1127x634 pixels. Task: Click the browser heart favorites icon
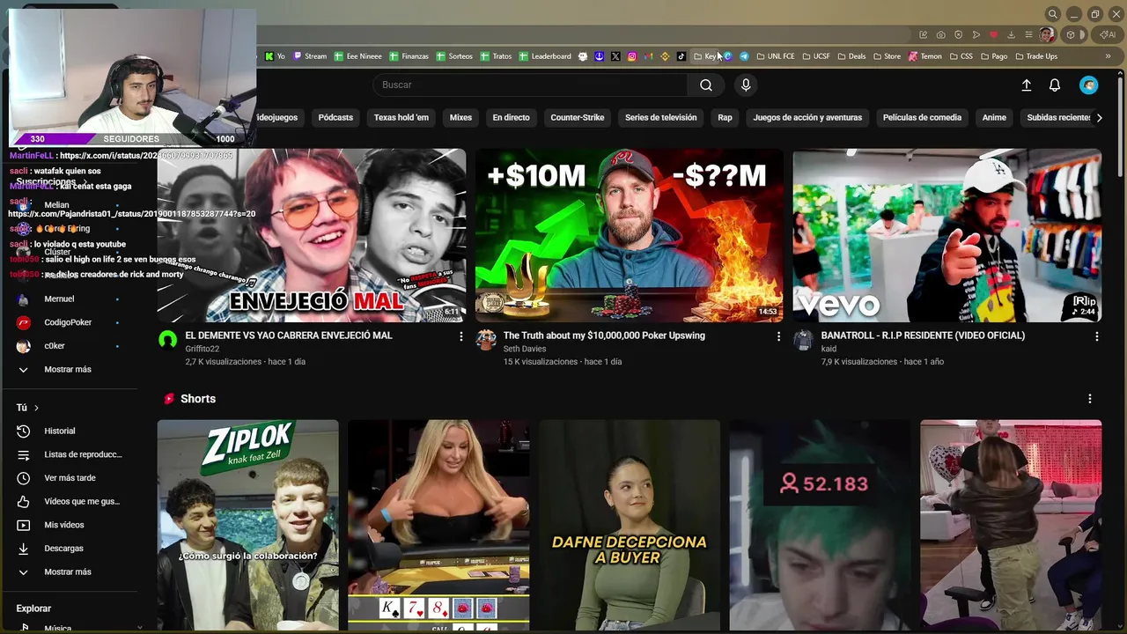pyautogui.click(x=993, y=35)
